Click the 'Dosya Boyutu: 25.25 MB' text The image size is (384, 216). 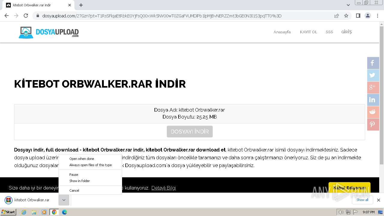pos(190,117)
